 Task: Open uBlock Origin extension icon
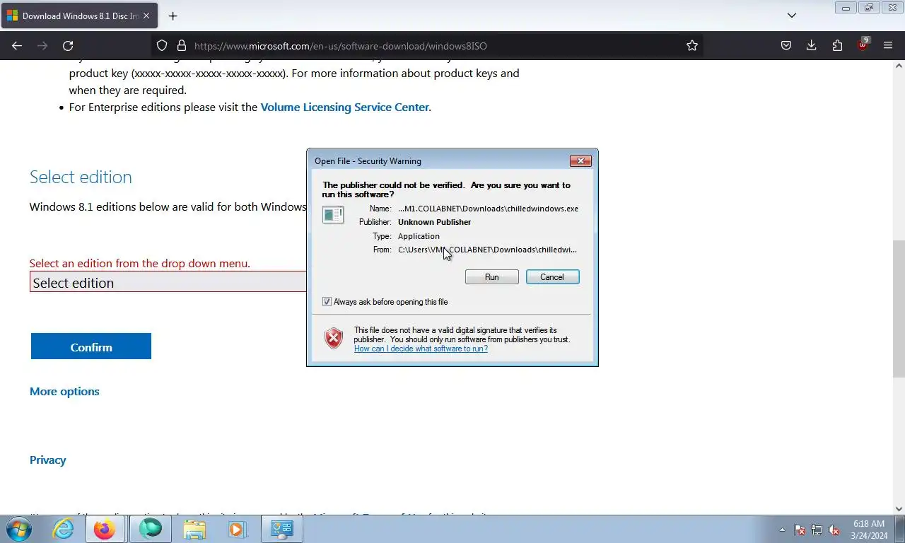tap(863, 45)
